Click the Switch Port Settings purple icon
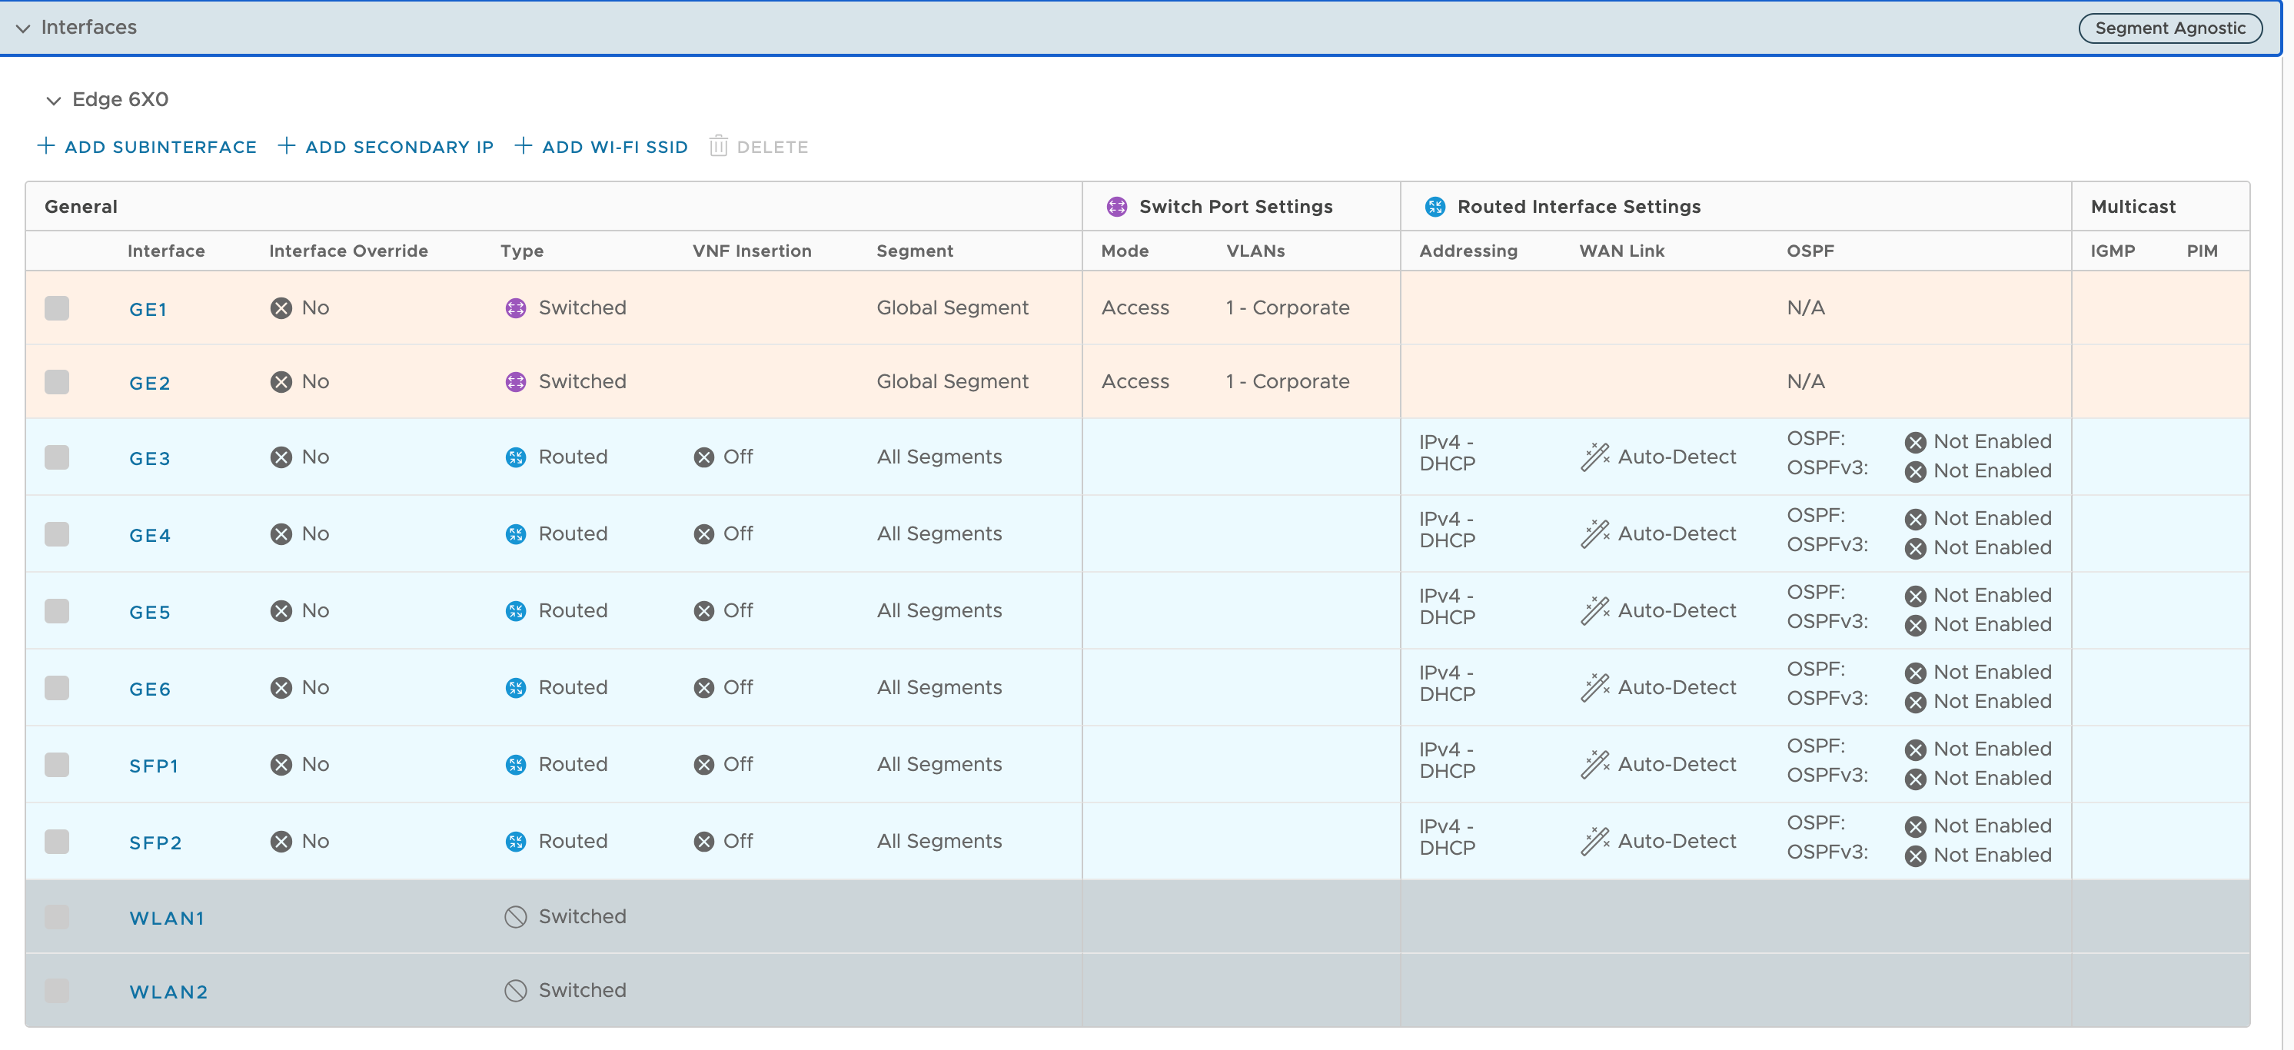This screenshot has width=2294, height=1050. pos(1115,207)
